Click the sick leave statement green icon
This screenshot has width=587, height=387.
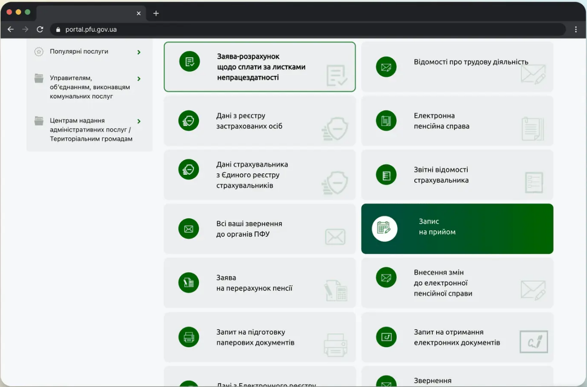(189, 62)
